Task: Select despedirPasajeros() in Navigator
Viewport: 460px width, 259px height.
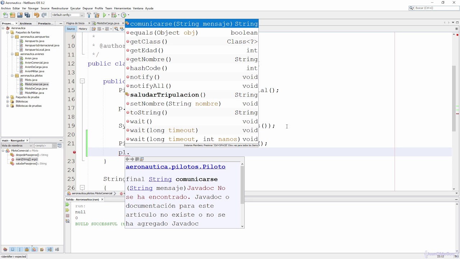Action: [x=32, y=155]
